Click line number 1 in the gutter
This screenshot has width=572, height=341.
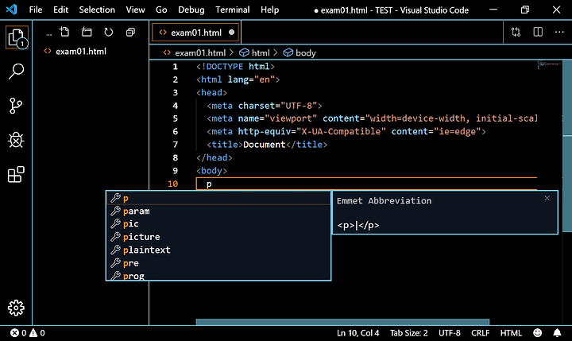click(x=175, y=67)
